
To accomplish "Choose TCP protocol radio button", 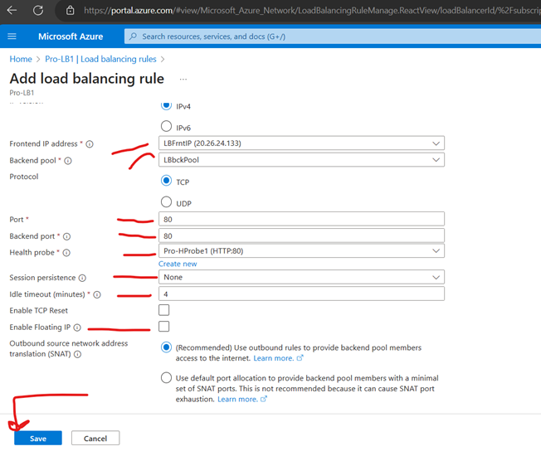I will point(166,181).
